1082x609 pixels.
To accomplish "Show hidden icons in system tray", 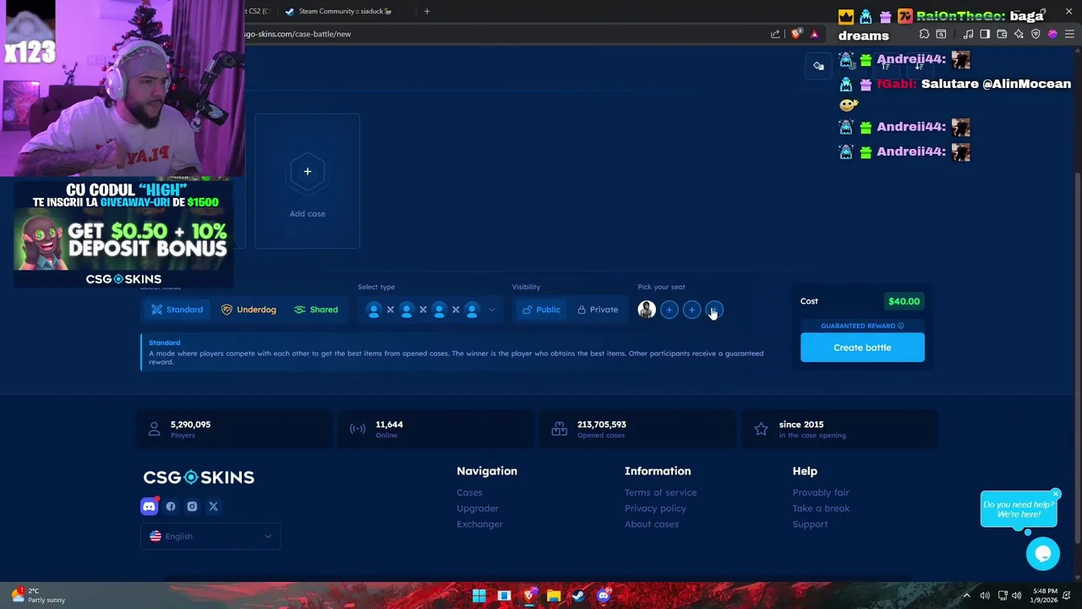I will pyautogui.click(x=966, y=595).
